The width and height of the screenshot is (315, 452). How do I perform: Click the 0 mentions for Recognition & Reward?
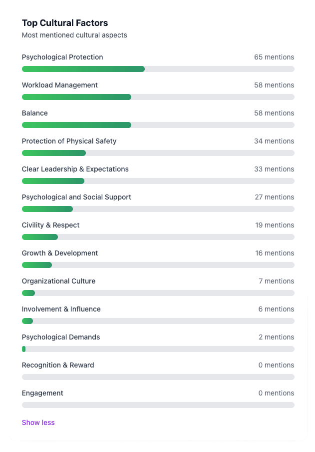[276, 365]
